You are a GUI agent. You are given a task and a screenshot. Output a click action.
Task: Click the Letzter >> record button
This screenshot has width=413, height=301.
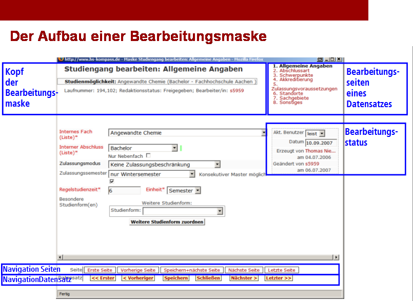pos(279,278)
